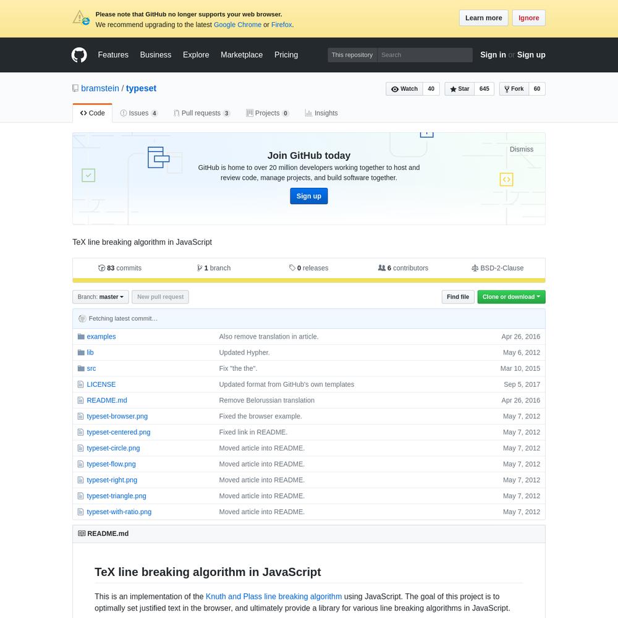Switch to the Issues tab

click(138, 113)
